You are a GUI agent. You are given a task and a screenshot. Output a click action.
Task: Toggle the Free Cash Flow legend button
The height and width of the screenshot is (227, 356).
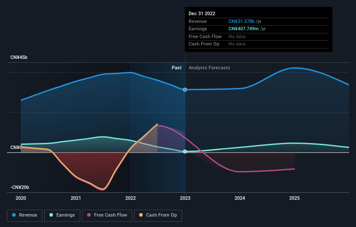pos(107,215)
